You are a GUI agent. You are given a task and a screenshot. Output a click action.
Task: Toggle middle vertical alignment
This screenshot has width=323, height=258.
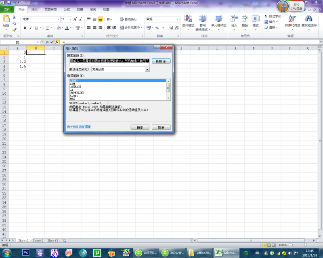[94, 19]
